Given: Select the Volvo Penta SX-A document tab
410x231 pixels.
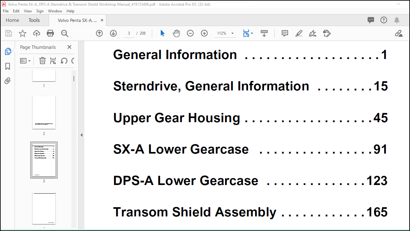Looking at the screenshot, I should click(x=77, y=20).
